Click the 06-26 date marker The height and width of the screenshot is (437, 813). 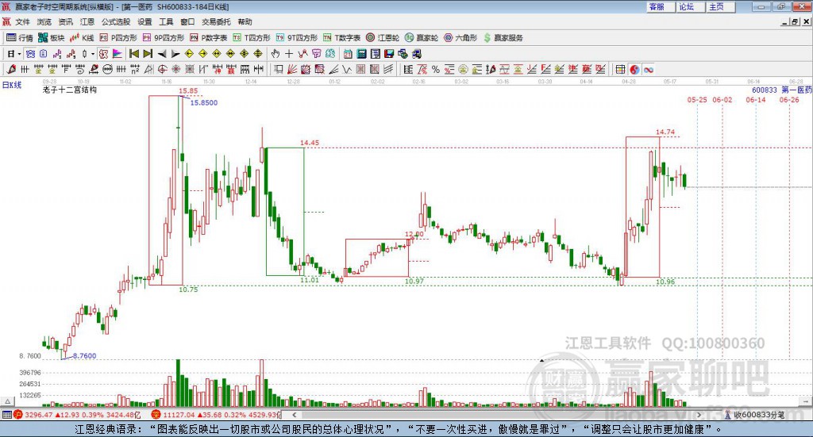(789, 100)
